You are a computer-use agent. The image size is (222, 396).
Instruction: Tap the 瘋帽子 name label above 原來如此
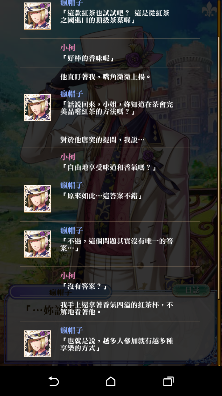pyautogui.click(x=72, y=185)
